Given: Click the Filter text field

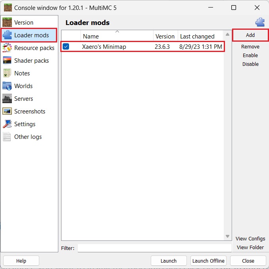Looking at the screenshot, I should [154, 248].
